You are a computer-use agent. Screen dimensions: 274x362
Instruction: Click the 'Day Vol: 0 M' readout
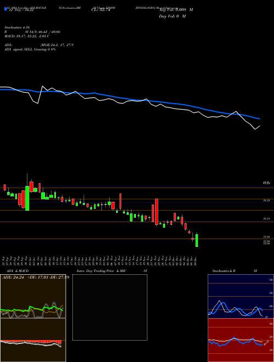[172, 16]
